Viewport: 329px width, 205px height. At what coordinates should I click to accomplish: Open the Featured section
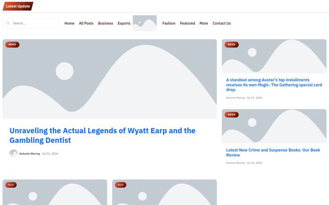(187, 23)
